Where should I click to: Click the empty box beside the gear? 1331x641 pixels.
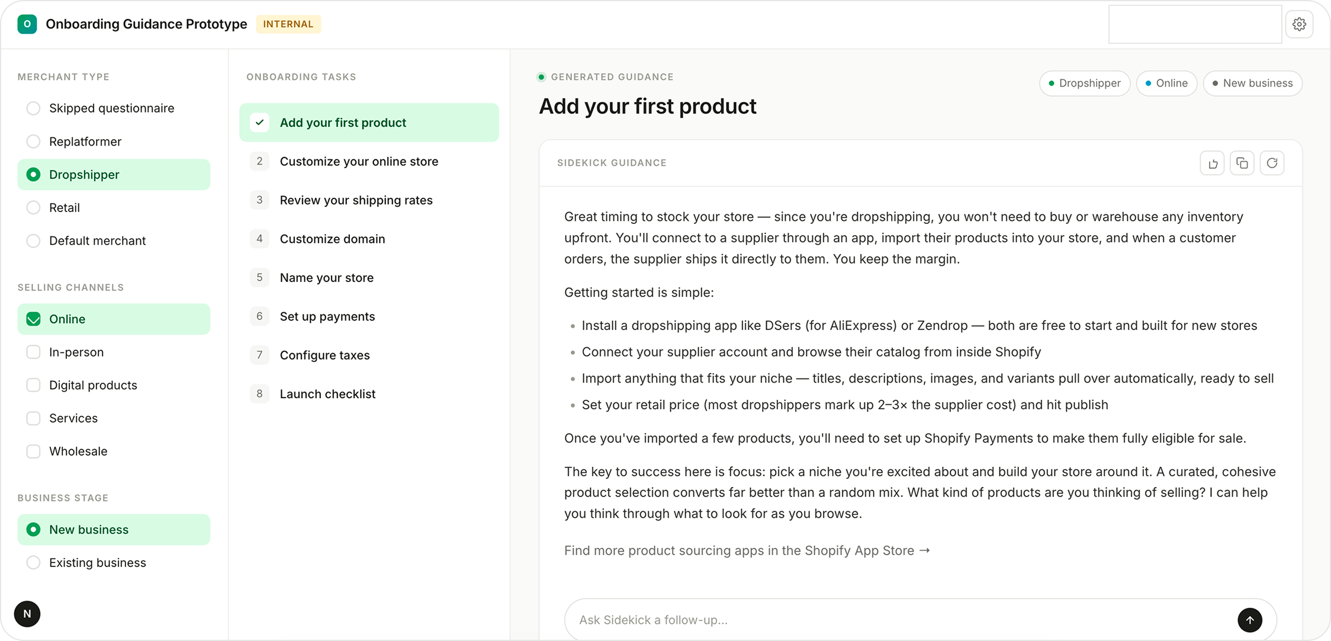point(1195,24)
